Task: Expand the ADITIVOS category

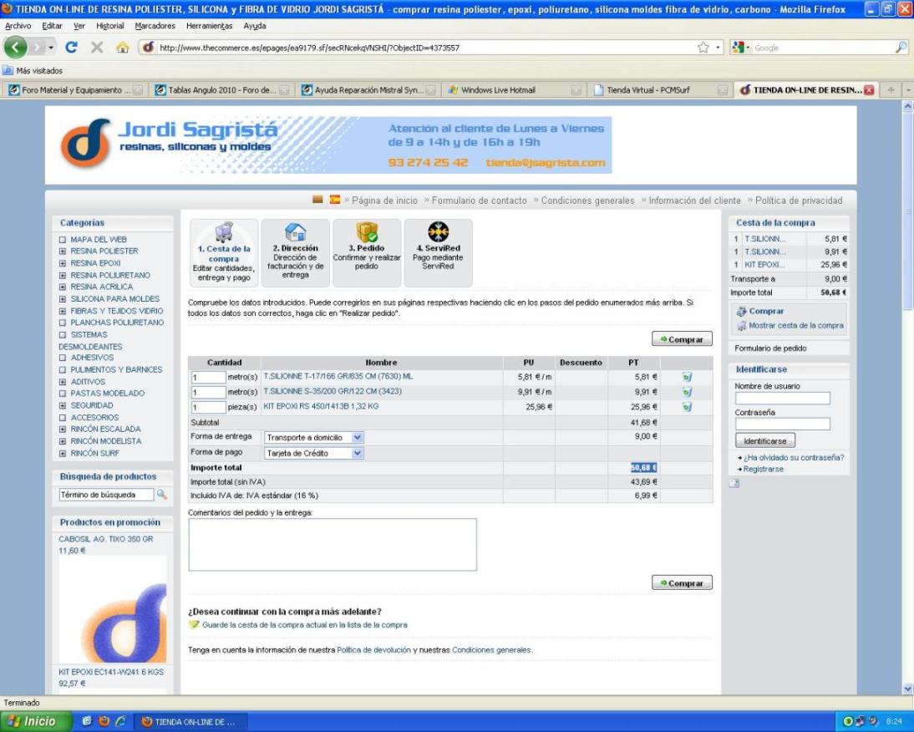Action: [x=63, y=382]
